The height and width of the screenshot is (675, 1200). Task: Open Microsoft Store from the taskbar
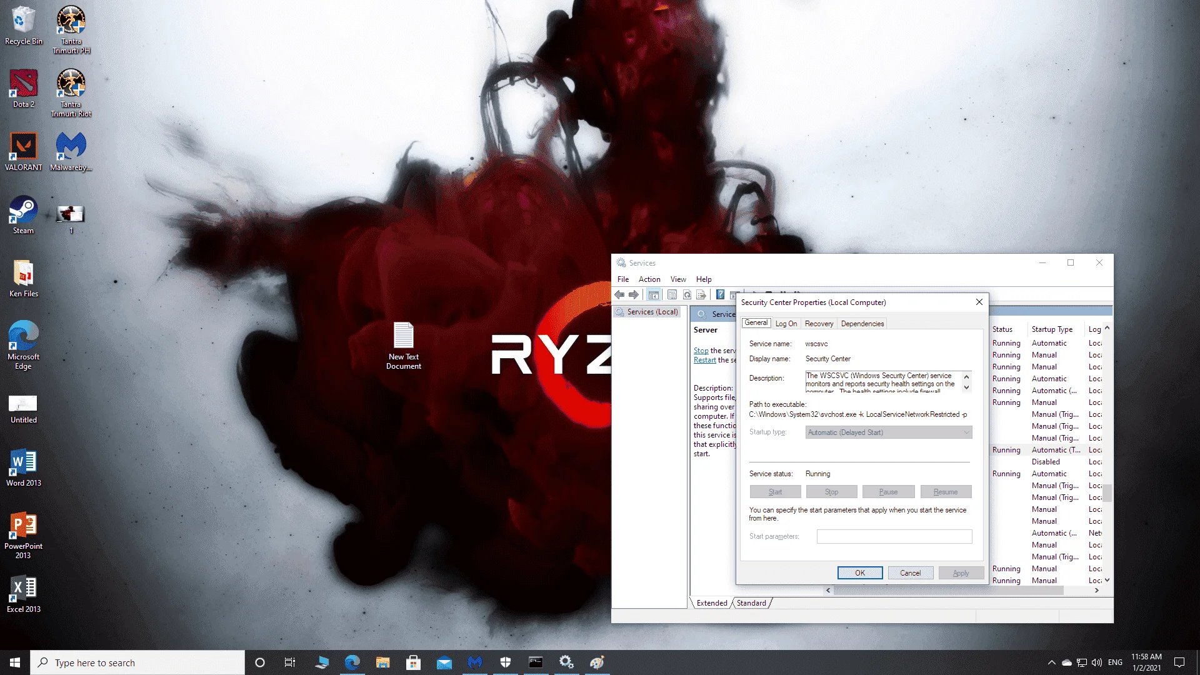414,662
